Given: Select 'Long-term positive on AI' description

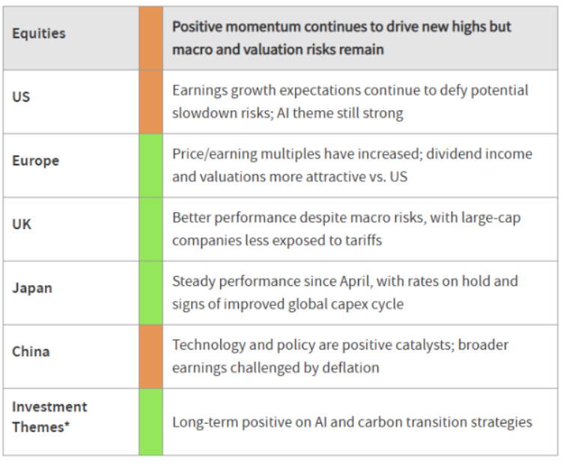Looking at the screenshot, I should [x=352, y=422].
